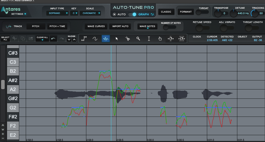Click the Auto mode play icon
The height and width of the screenshot is (142, 265).
tap(115, 14)
